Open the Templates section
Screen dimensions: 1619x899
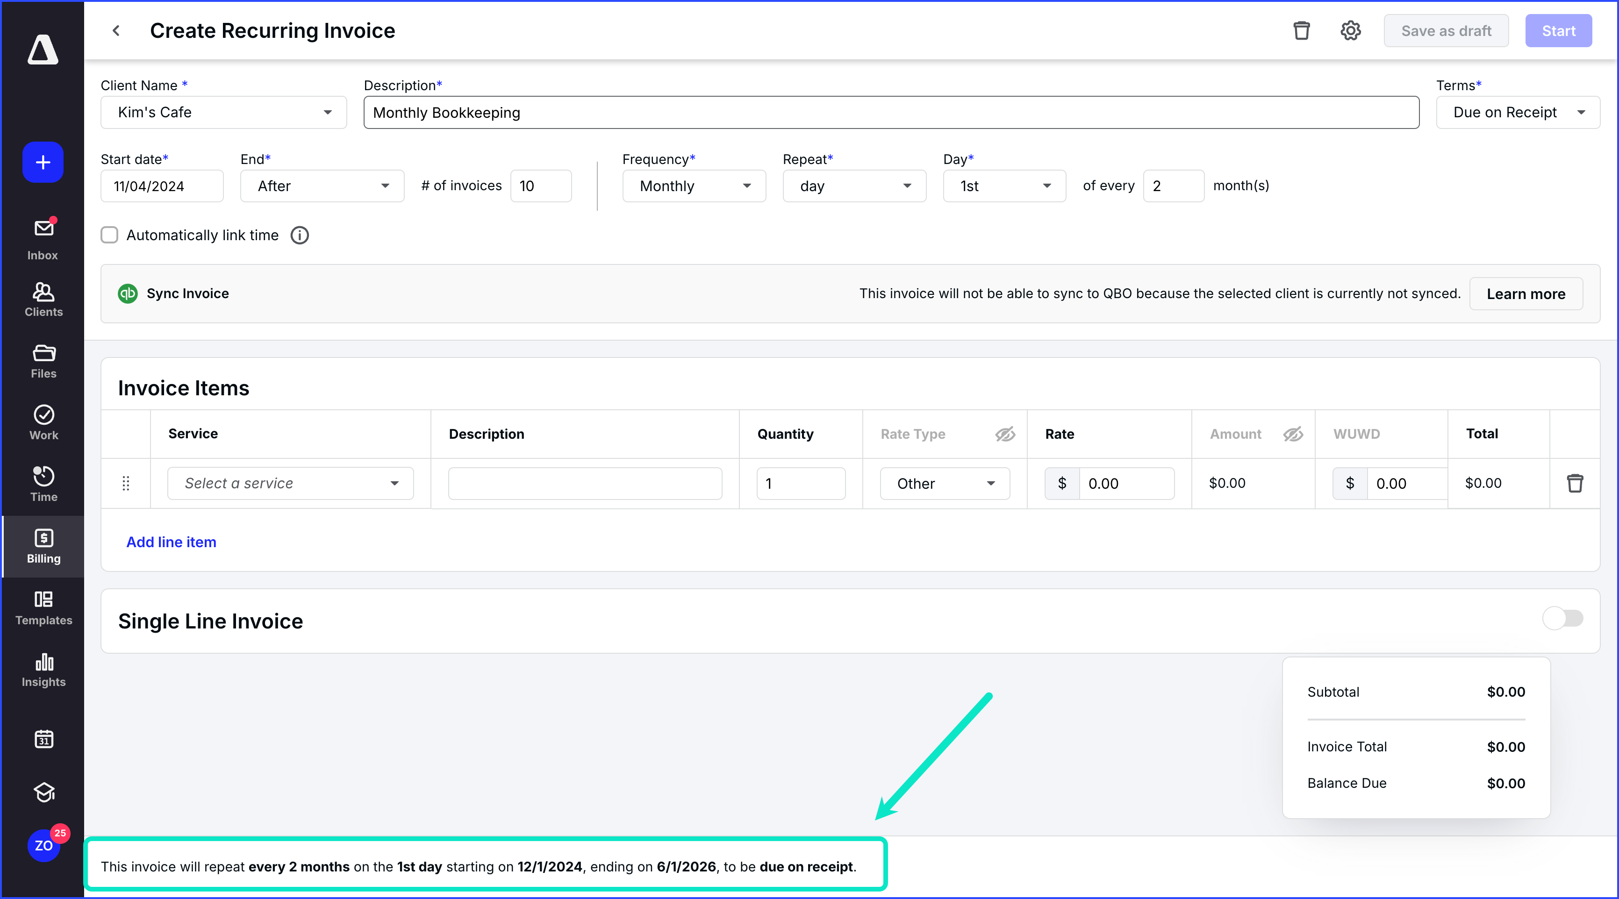[x=43, y=607]
